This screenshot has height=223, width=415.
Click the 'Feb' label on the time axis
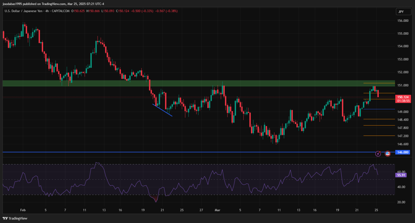(x=23, y=210)
